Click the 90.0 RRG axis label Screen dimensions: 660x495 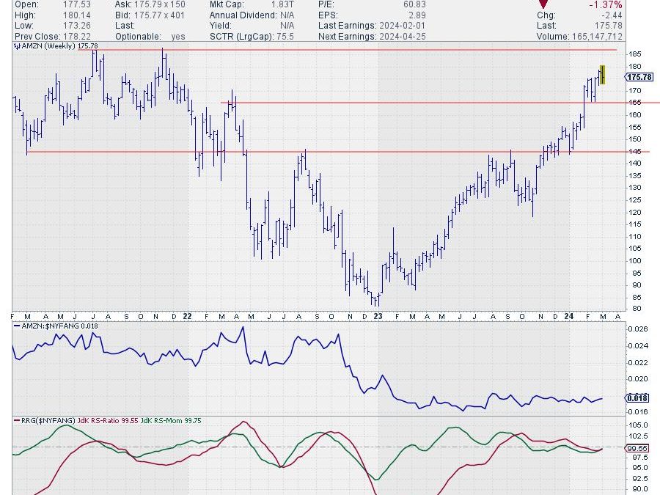(639, 489)
